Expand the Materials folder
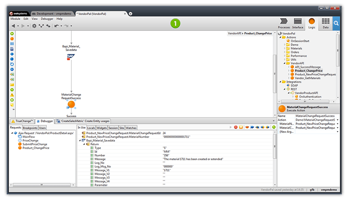The width and height of the screenshot is (349, 201). click(x=284, y=48)
